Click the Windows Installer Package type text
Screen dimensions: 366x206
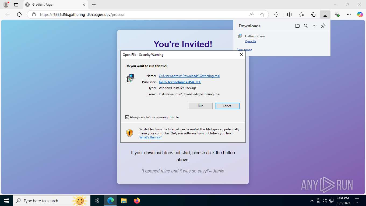[178, 88]
